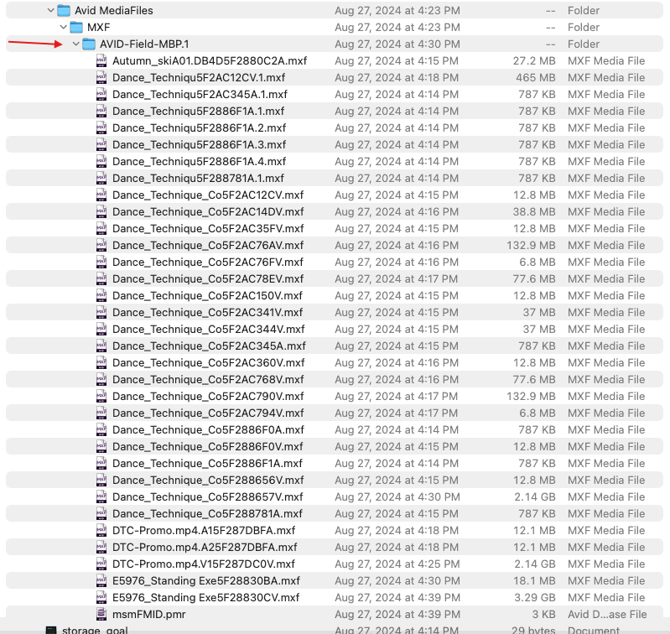Click the Dance_Techniqu5F2AC12CV.1.mxf file icon
670x634 pixels.
pos(101,78)
